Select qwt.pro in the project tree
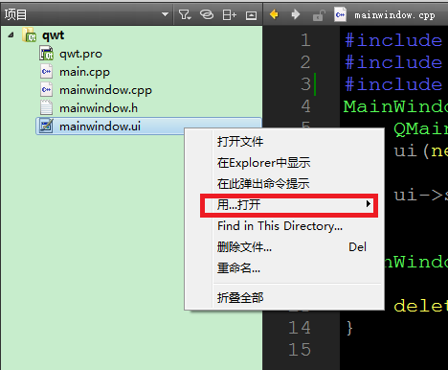The height and width of the screenshot is (370, 448). (80, 54)
